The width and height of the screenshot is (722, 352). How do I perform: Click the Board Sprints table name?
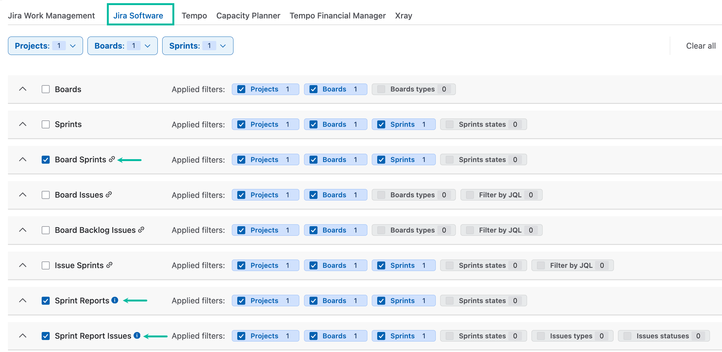(x=80, y=159)
